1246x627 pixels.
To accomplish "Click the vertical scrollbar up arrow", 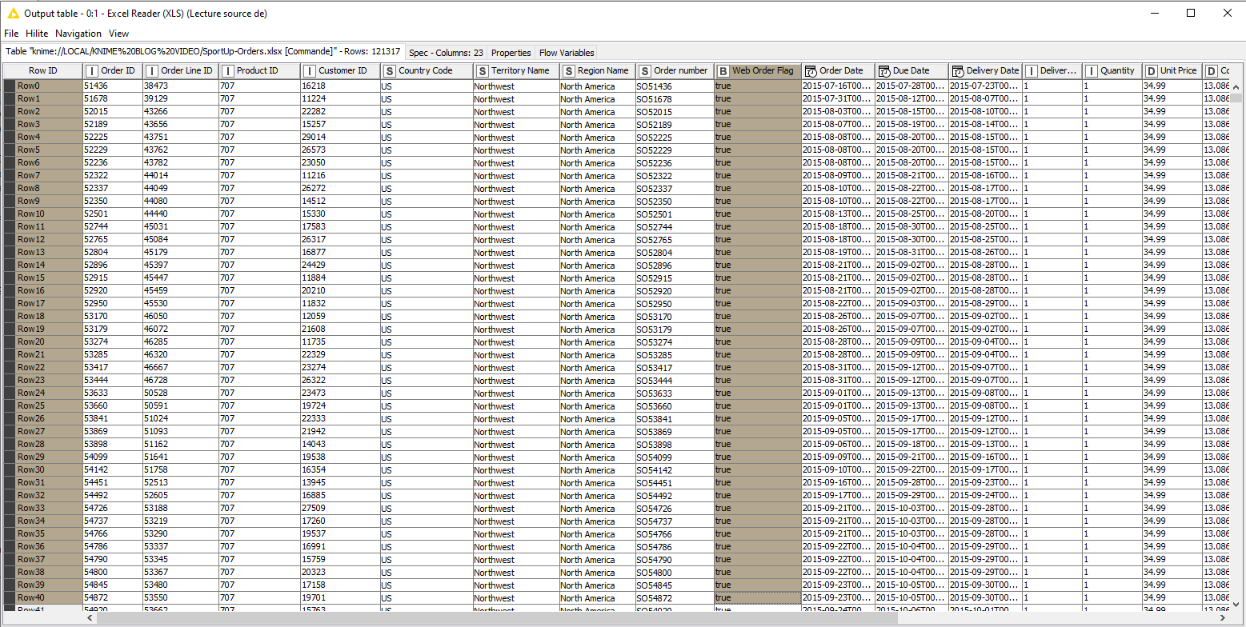I will pos(1237,86).
